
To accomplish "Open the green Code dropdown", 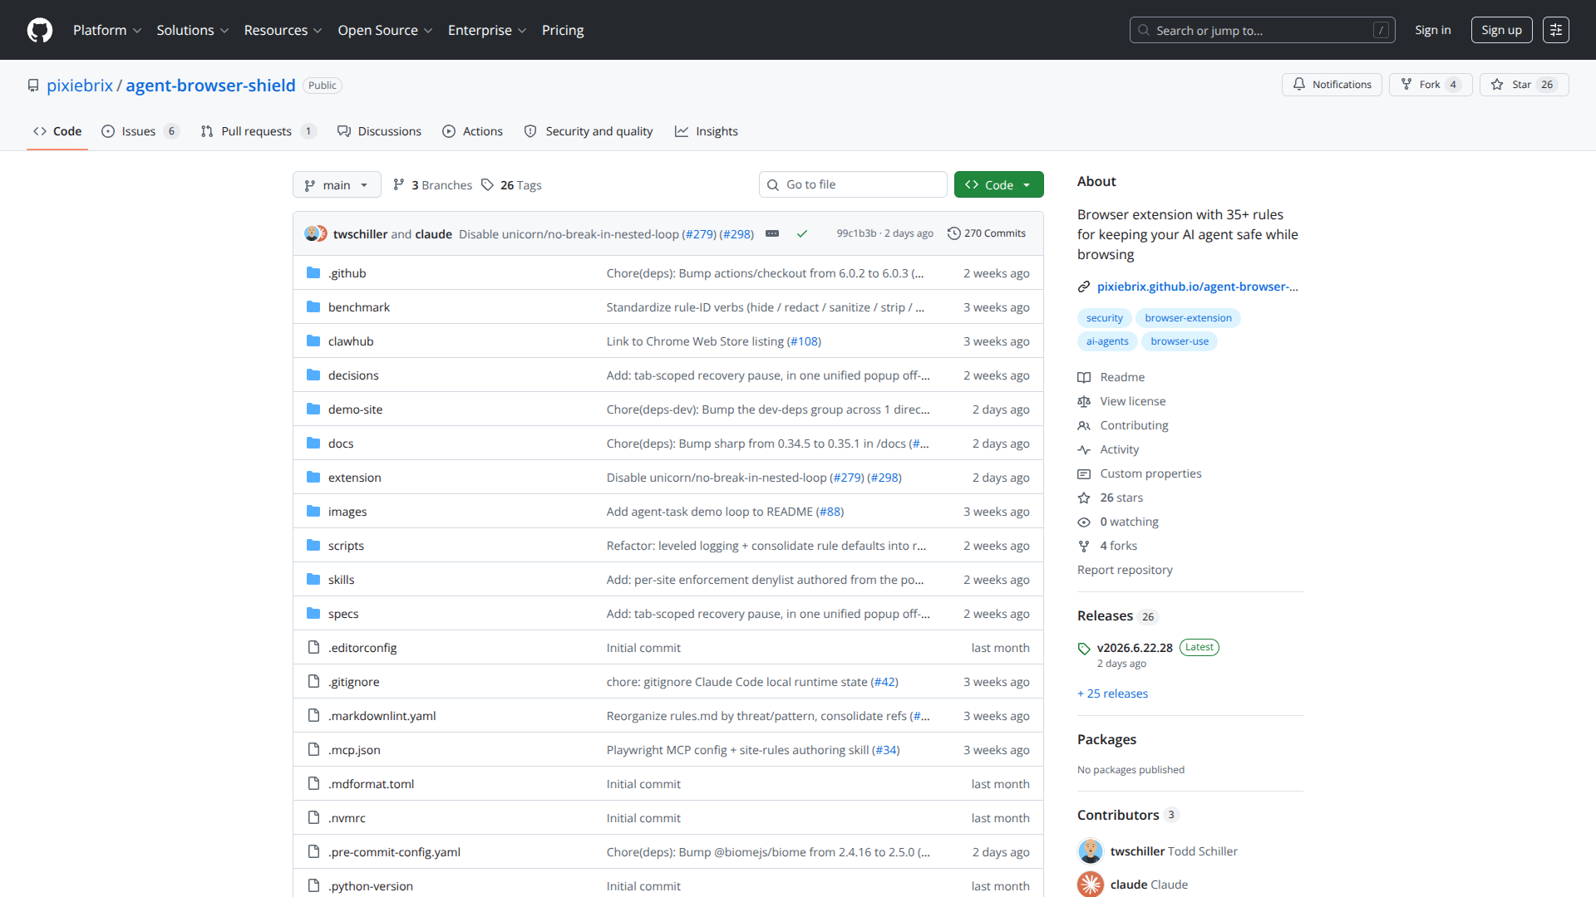I will [999, 184].
